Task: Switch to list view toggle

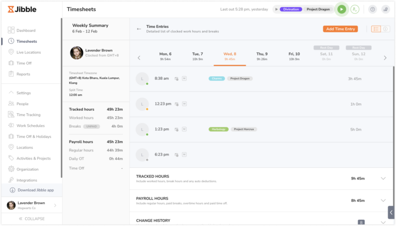Action: [x=376, y=29]
